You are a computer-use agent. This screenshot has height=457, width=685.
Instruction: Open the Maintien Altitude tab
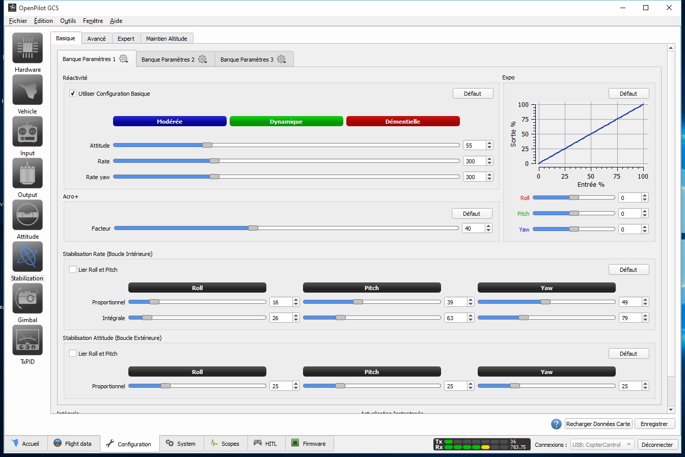coord(167,39)
